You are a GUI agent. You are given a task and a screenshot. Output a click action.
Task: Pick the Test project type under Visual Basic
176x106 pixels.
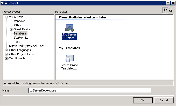[17, 42]
